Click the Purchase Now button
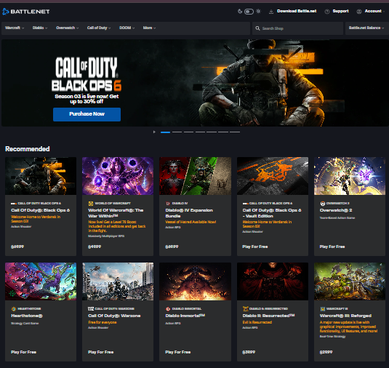389x368 pixels. tap(87, 114)
